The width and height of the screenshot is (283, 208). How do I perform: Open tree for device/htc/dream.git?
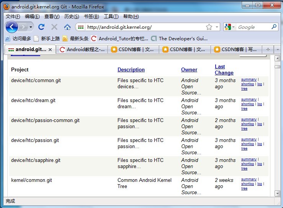click(244, 109)
